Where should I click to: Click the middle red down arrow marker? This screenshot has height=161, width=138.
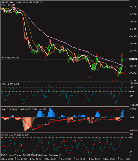tap(125, 68)
